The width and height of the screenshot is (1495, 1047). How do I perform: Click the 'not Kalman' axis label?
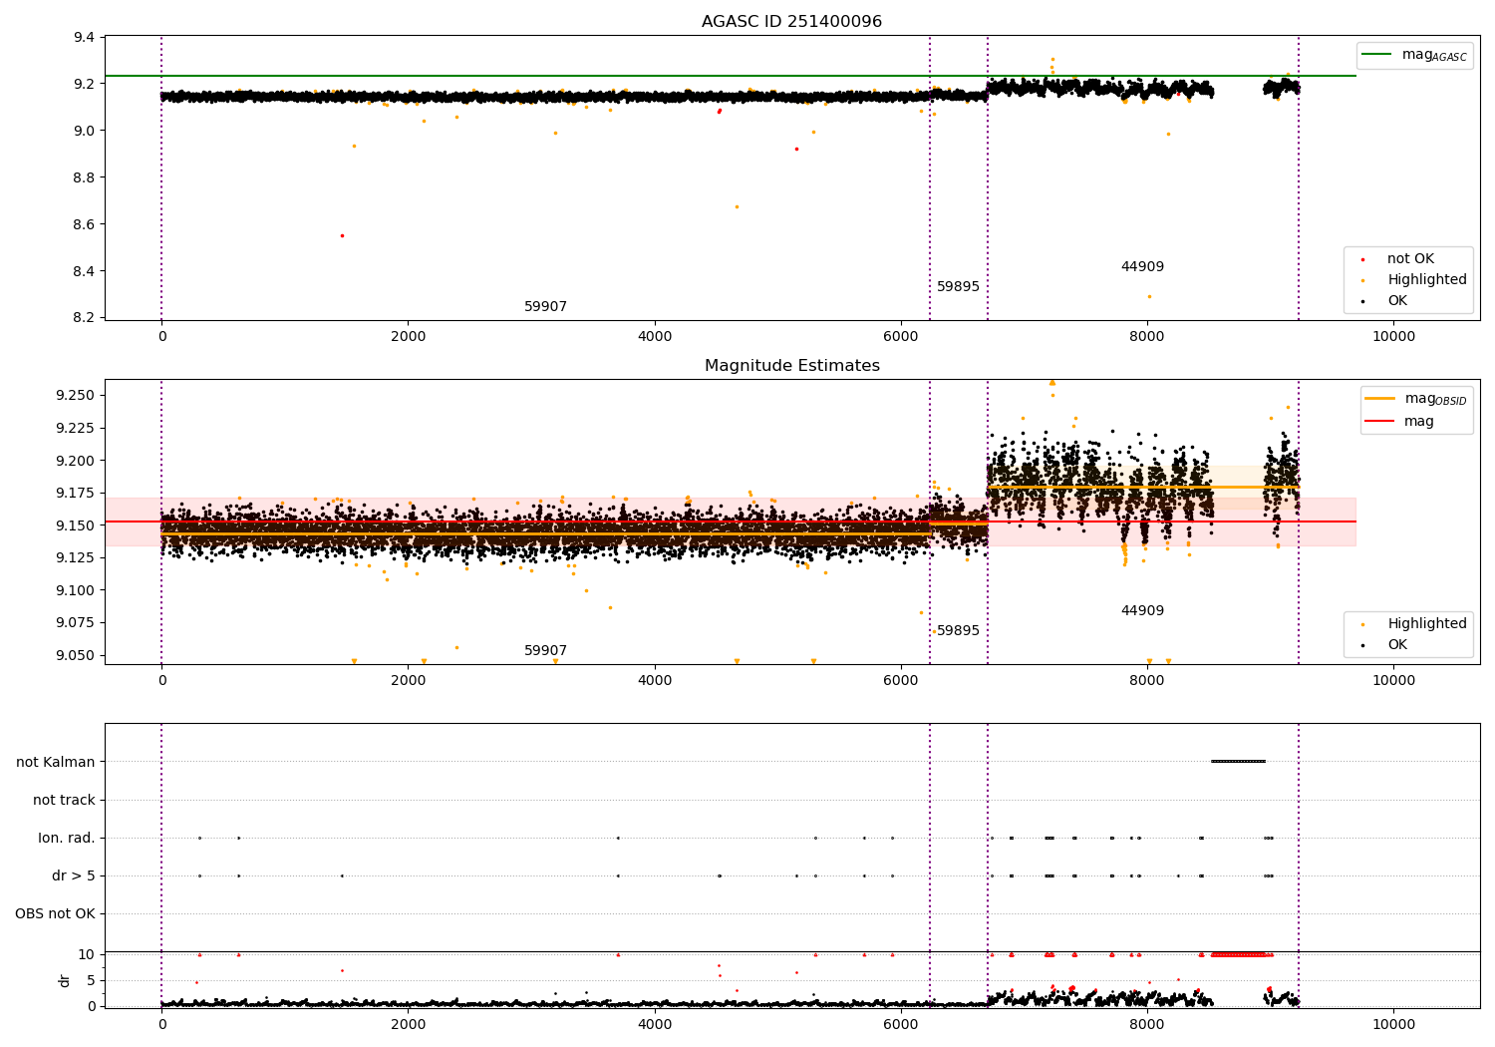(56, 762)
